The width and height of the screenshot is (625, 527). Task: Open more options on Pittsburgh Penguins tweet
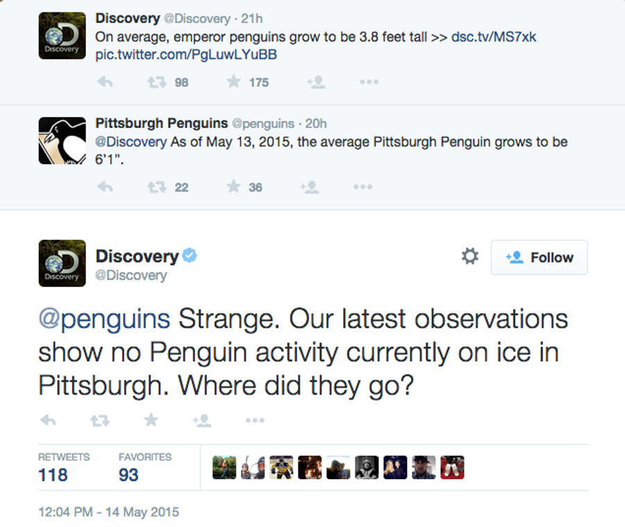coord(362,187)
